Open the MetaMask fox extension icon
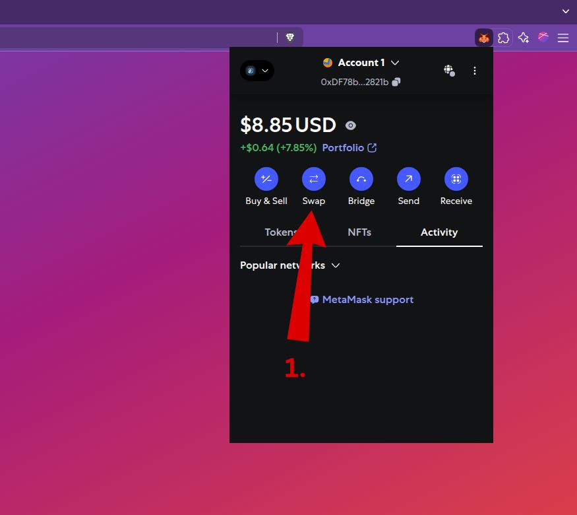 483,38
